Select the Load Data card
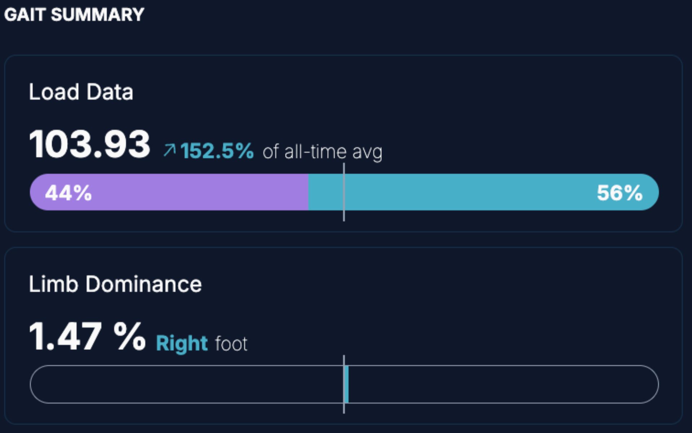This screenshot has width=692, height=433. point(343,143)
